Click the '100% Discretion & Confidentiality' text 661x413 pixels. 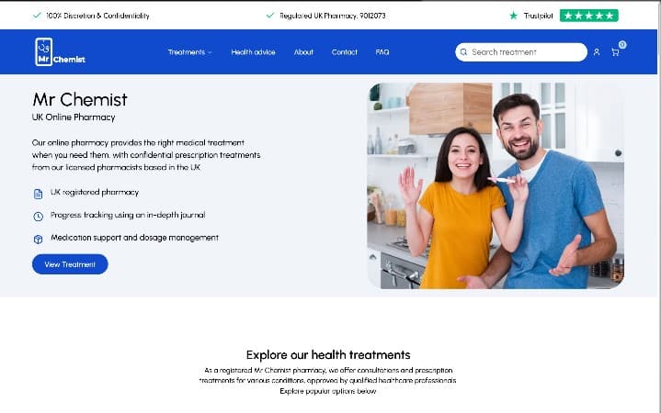(x=97, y=16)
